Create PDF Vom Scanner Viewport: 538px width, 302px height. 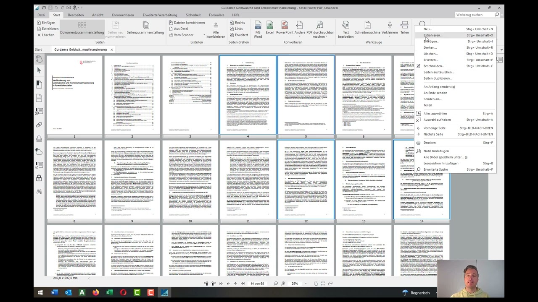point(181,35)
